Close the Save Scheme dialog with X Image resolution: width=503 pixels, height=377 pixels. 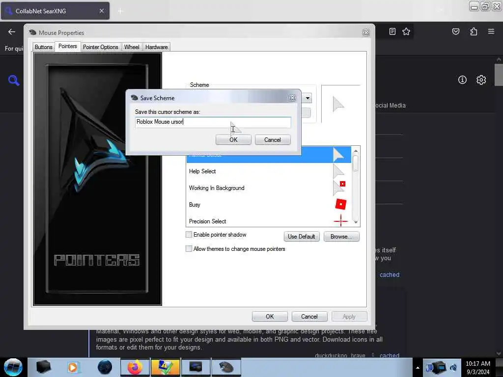[x=292, y=98]
